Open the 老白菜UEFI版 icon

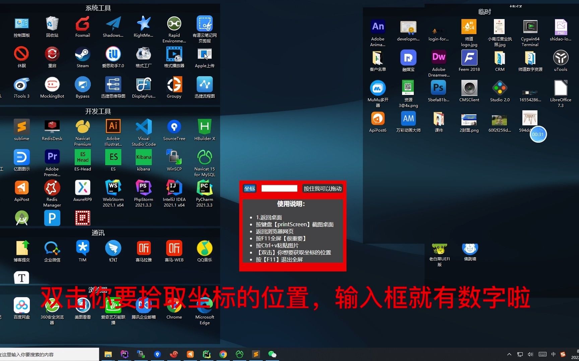(439, 255)
